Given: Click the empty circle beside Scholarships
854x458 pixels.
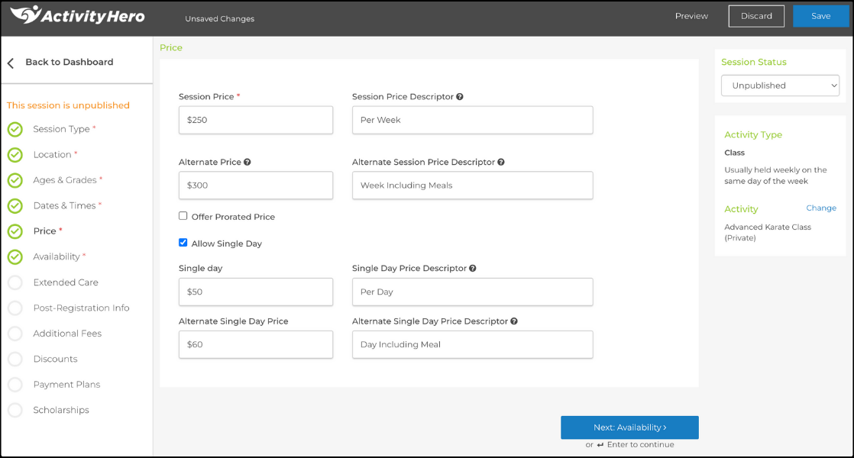Looking at the screenshot, I should click(15, 410).
